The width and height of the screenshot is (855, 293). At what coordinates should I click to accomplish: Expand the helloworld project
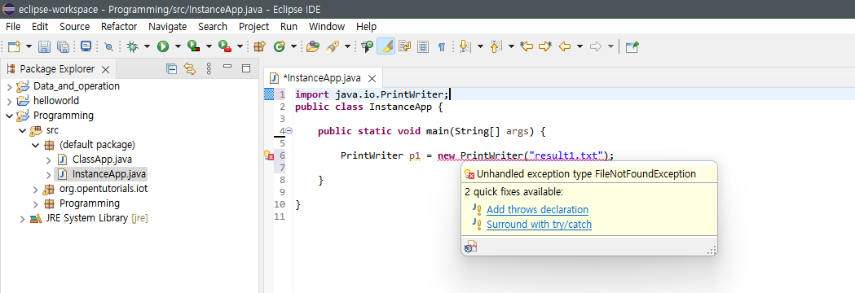pos(9,101)
